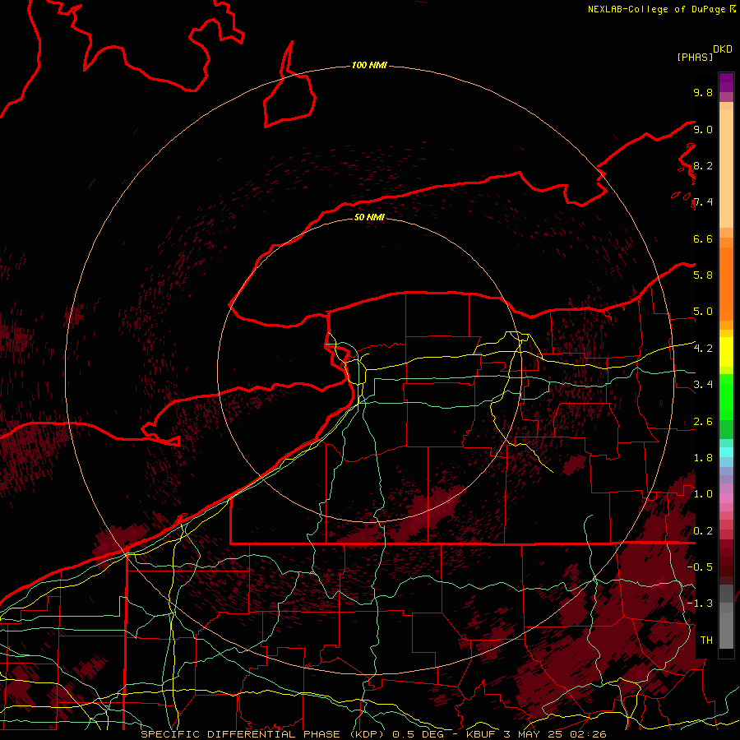This screenshot has height=740, width=740.
Task: Click the 1.0 value on color scale
Action: pyautogui.click(x=703, y=494)
